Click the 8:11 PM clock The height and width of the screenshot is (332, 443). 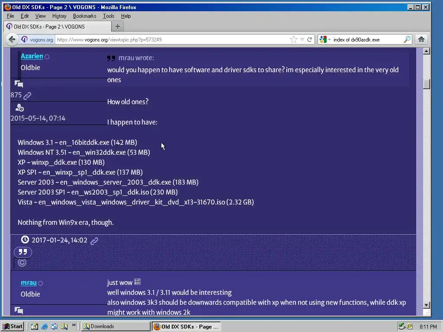[428, 327]
